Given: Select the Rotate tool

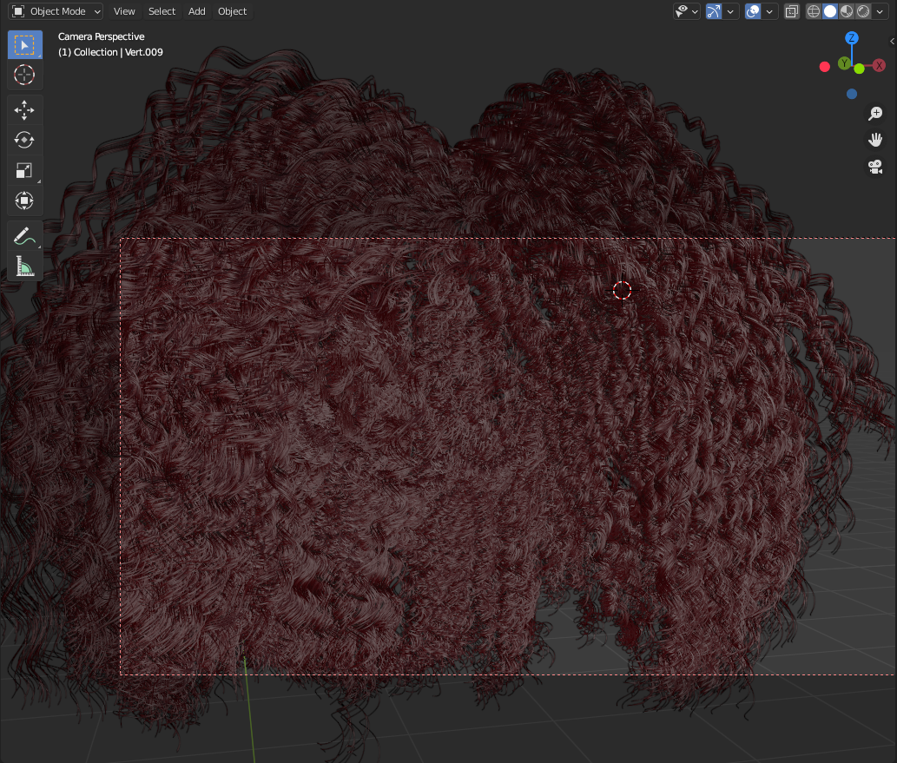Looking at the screenshot, I should [24, 140].
